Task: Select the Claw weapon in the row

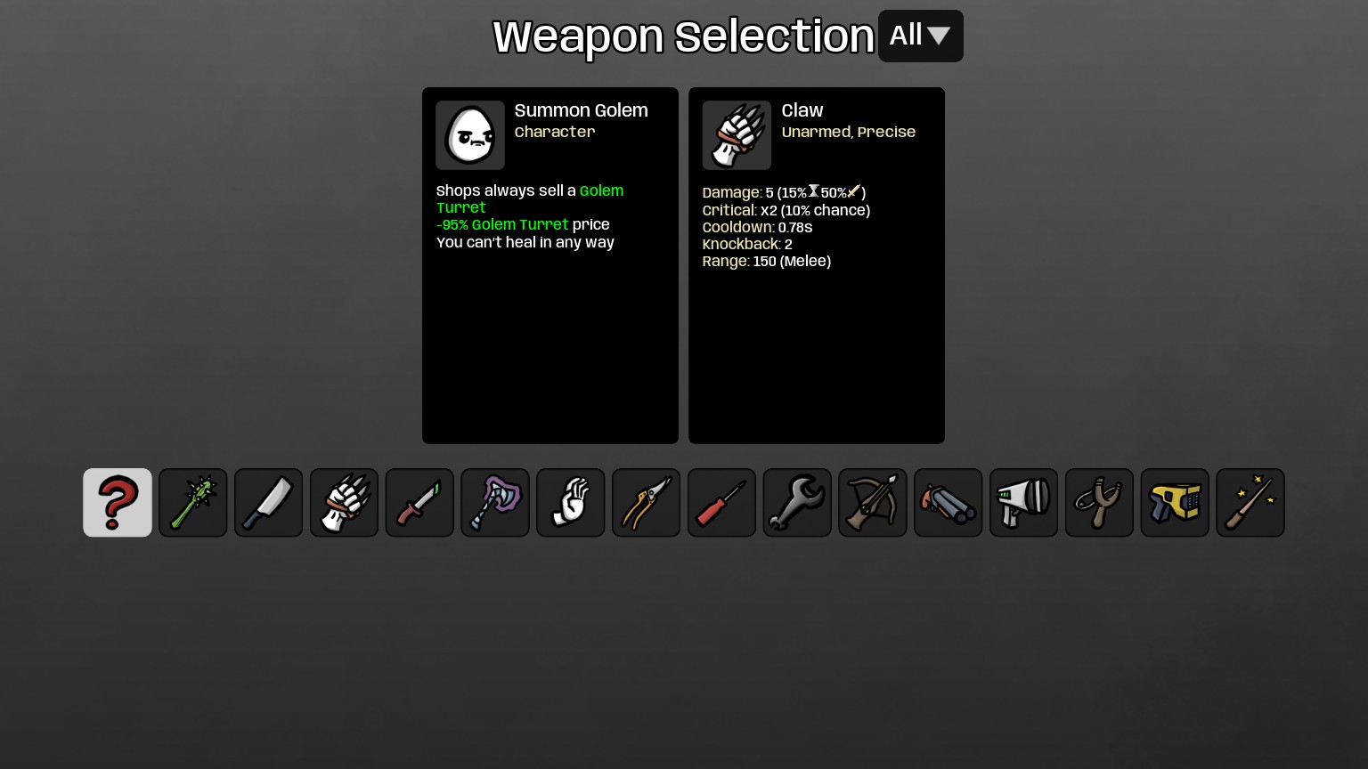Action: (344, 503)
